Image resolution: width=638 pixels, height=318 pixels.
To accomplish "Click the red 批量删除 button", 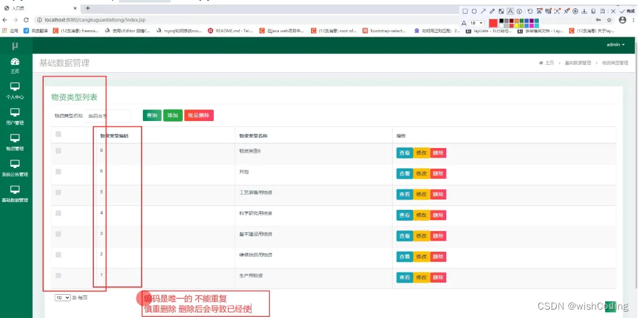I will [199, 115].
